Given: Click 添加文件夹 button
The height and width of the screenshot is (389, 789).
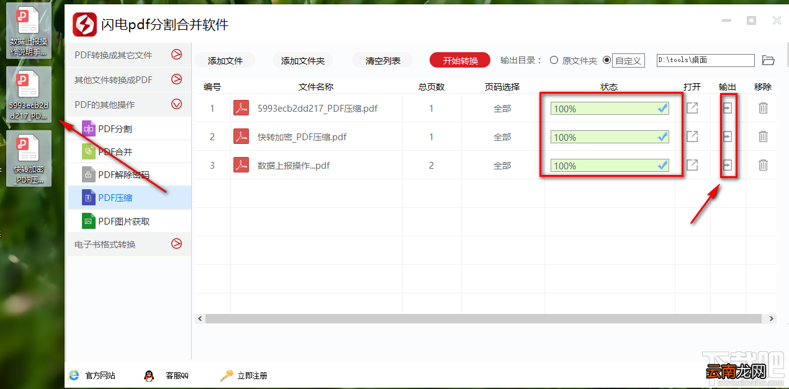Looking at the screenshot, I should pyautogui.click(x=303, y=61).
